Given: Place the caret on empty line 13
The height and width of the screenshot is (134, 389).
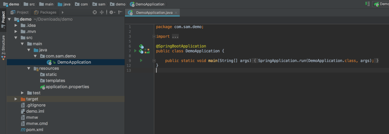Looking at the screenshot, I should coord(272,70).
